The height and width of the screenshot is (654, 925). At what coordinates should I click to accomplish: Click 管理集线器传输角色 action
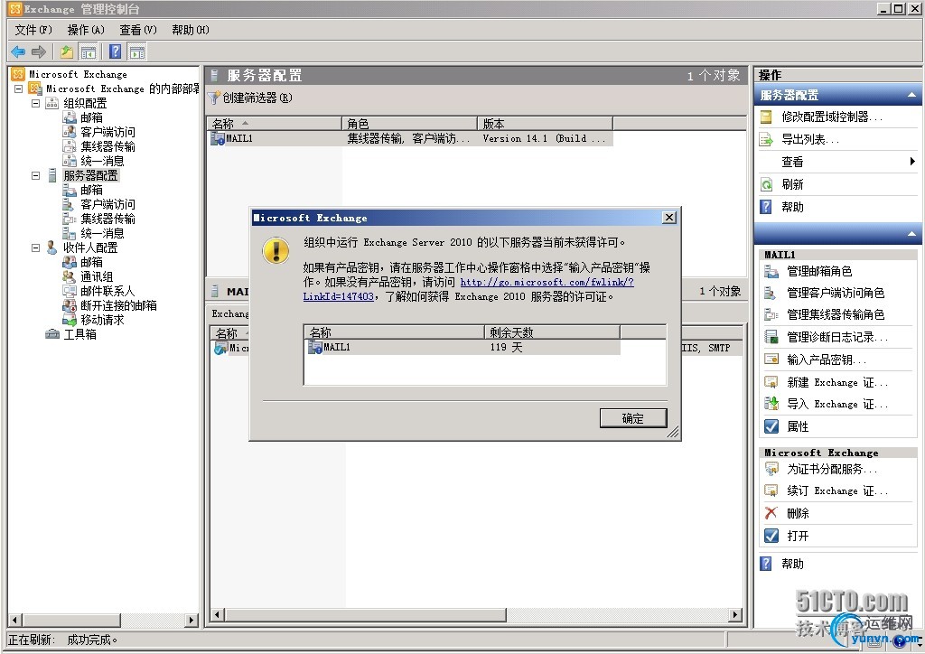[x=836, y=315]
